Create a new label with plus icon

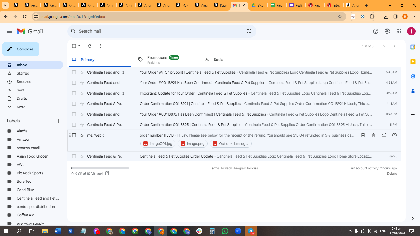tap(58, 121)
